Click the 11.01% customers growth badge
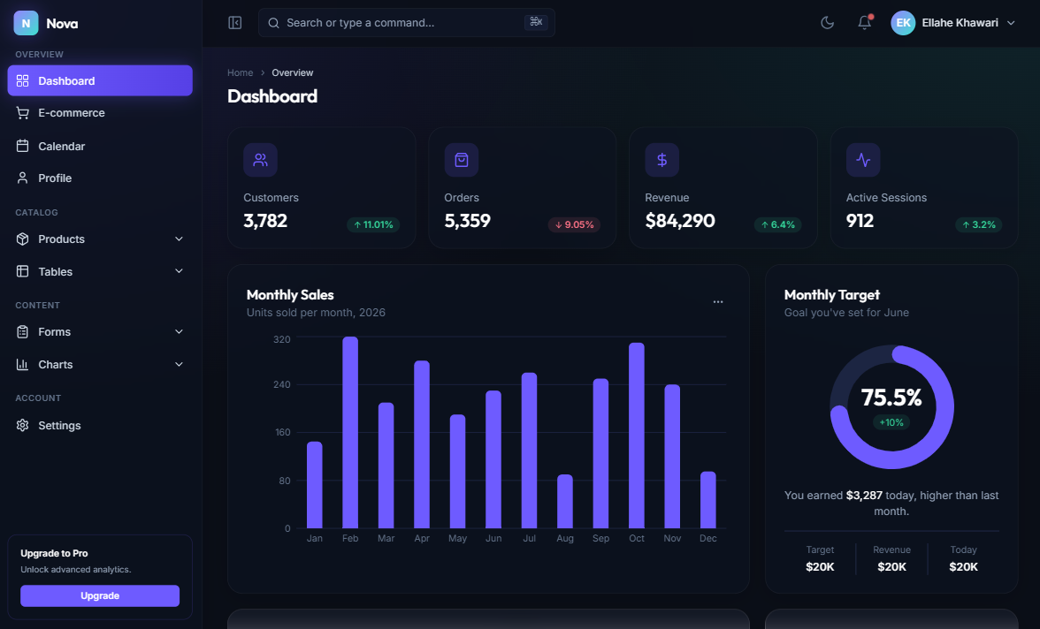1040x629 pixels. pyautogui.click(x=373, y=224)
